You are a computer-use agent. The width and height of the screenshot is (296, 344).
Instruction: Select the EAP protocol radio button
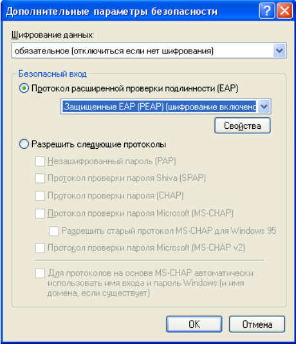[24, 88]
